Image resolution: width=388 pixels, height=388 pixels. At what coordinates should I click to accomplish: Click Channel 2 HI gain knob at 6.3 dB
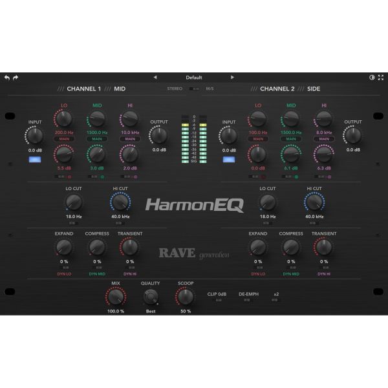click(x=324, y=154)
